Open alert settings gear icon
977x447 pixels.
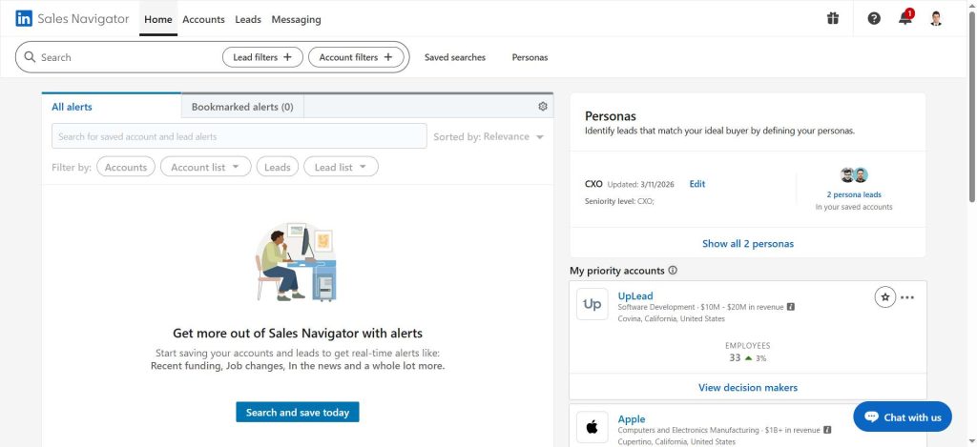(543, 107)
